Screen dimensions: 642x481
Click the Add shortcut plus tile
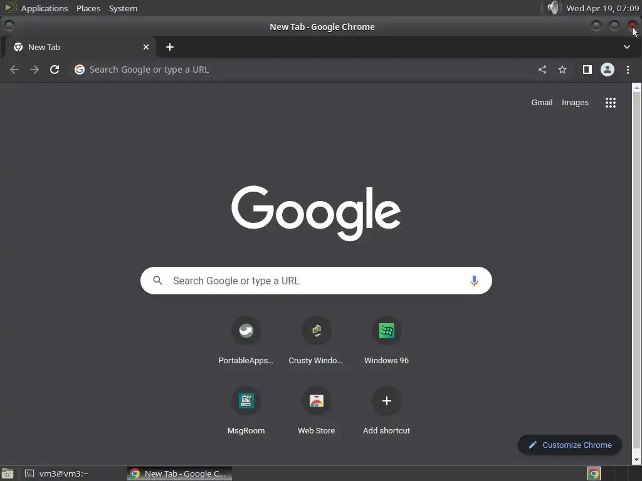click(386, 410)
